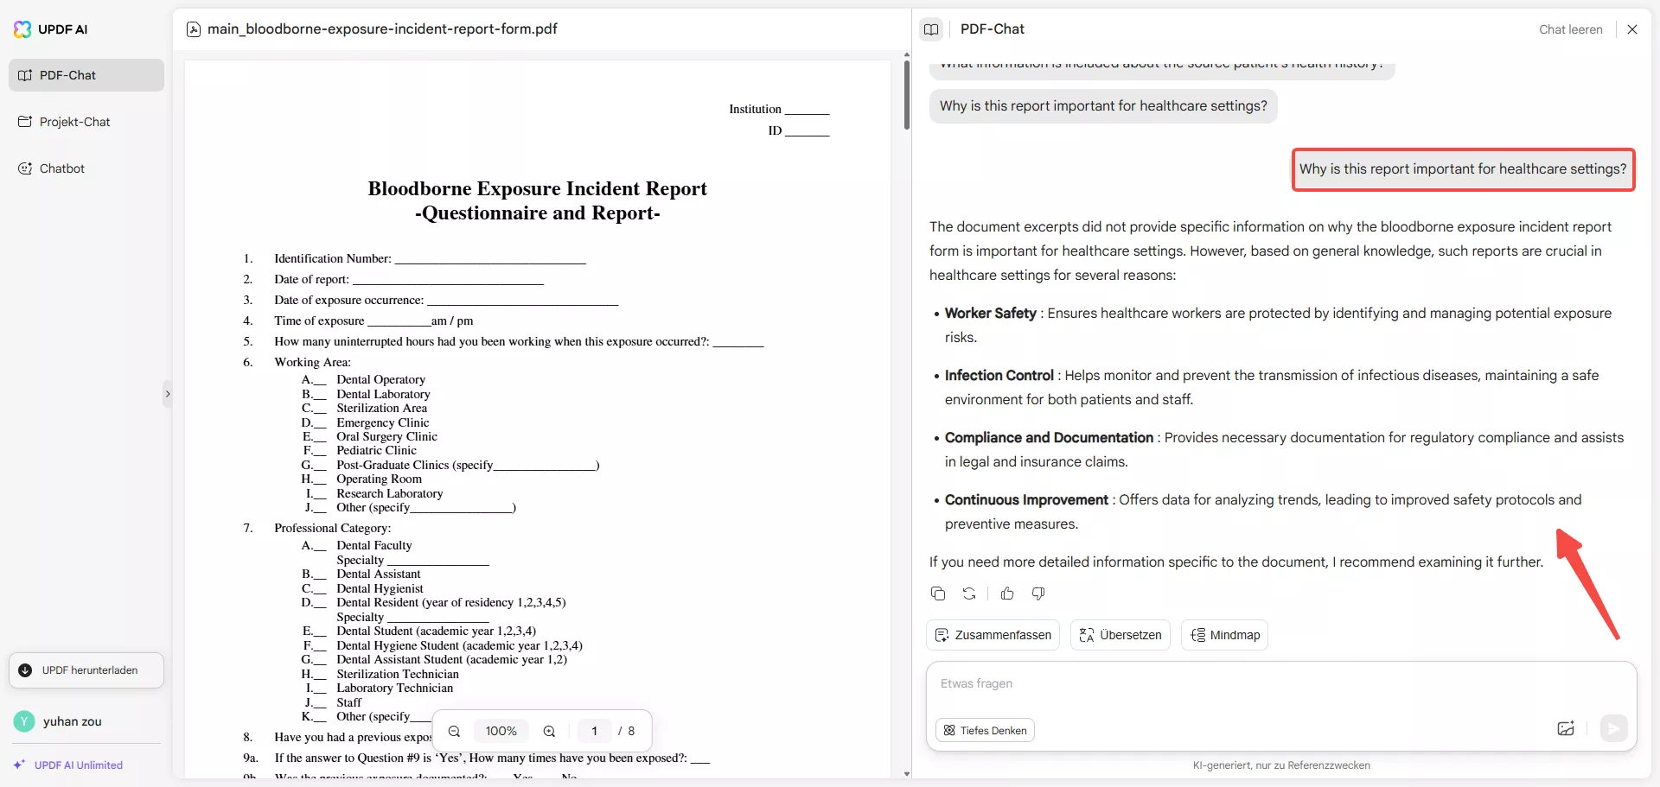The height and width of the screenshot is (787, 1660).
Task: Click the PDF vertical scrollbar
Action: (x=906, y=95)
